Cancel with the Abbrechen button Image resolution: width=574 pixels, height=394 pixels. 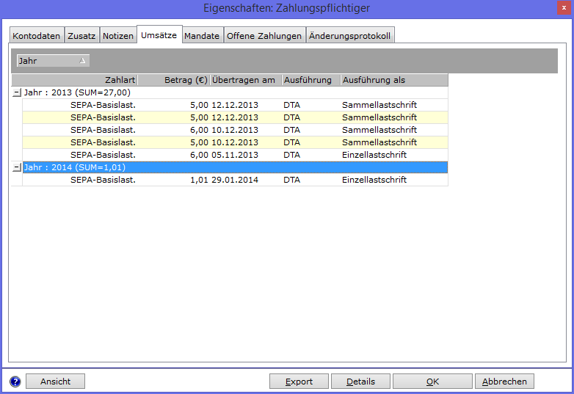[x=504, y=382]
